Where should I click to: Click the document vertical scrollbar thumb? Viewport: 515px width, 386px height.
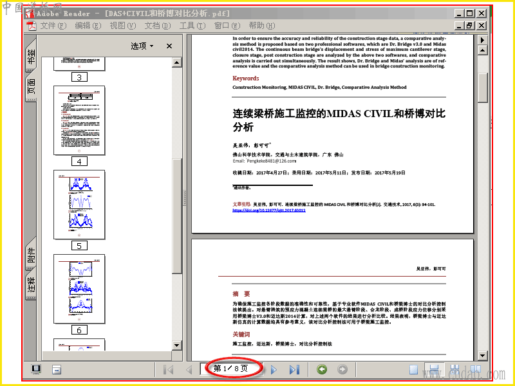pos(482,87)
